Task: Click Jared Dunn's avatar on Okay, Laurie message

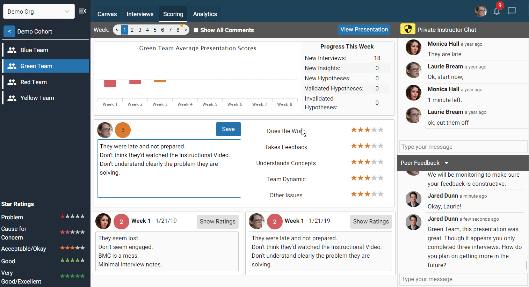Action: click(413, 199)
